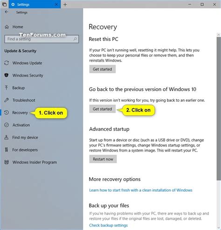
Task: Focus the Find a setting search box
Action: click(x=41, y=39)
